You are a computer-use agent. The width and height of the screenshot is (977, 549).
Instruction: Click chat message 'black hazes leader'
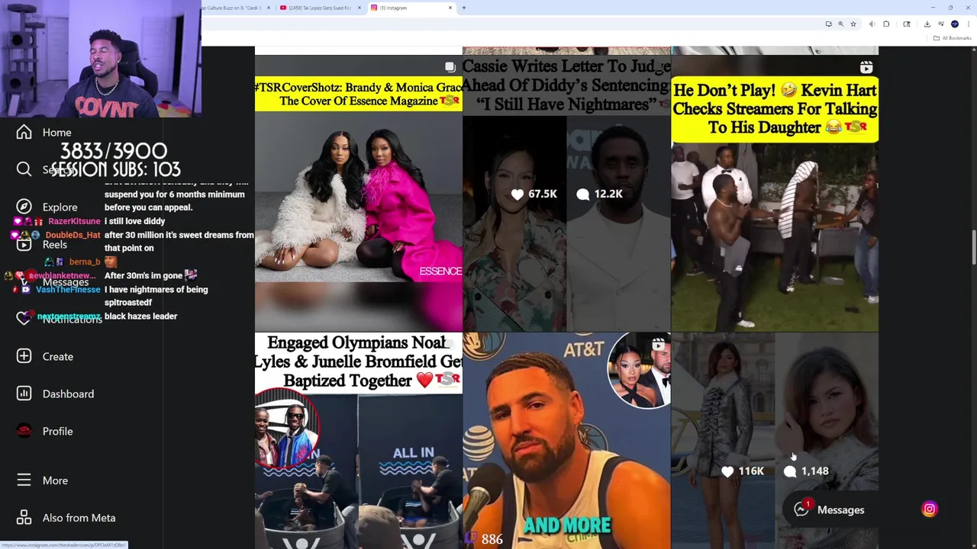coord(140,316)
